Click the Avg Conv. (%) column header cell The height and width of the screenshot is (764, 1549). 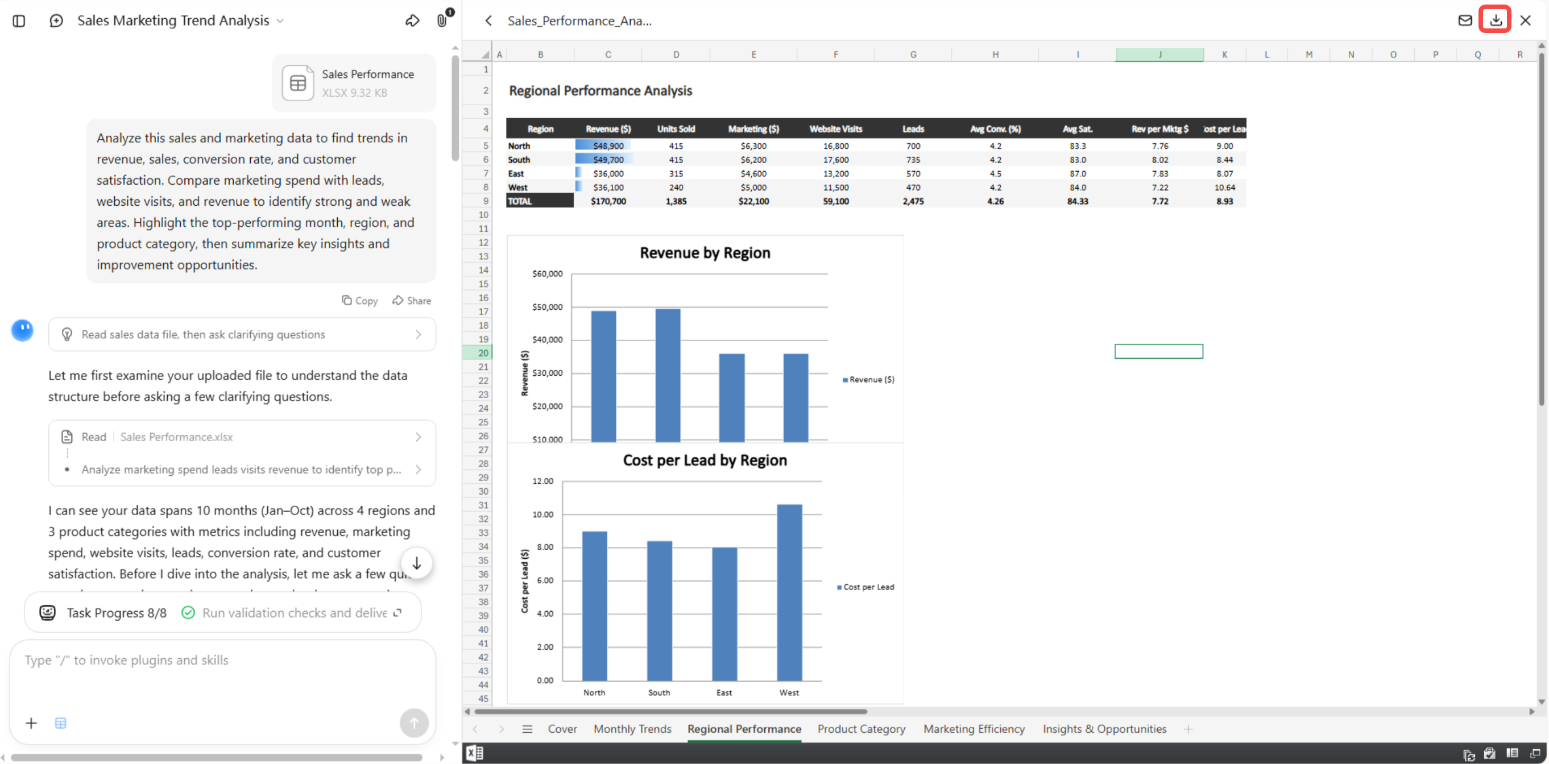(995, 128)
